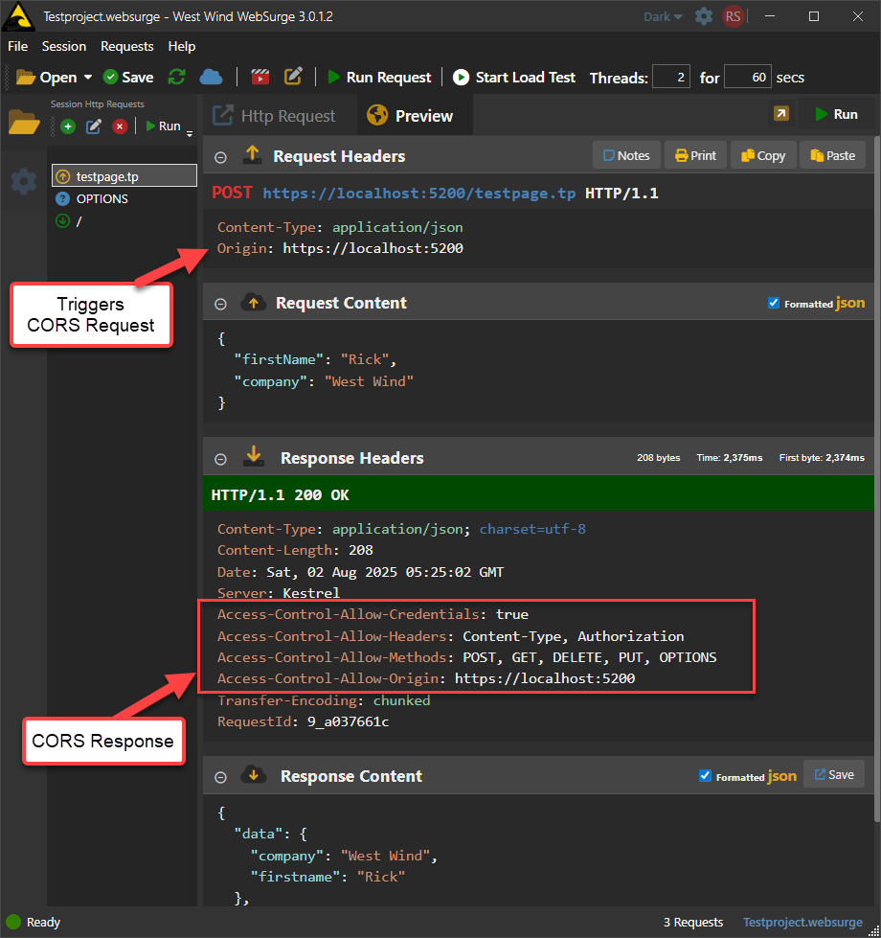Viewport: 881px width, 938px height.
Task: Open the Requests menu
Action: point(126,46)
